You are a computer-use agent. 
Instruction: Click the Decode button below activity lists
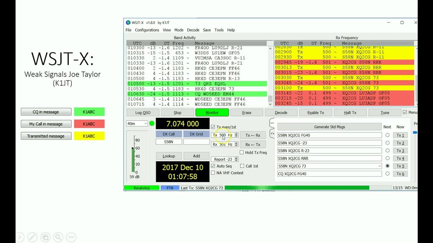(281, 113)
